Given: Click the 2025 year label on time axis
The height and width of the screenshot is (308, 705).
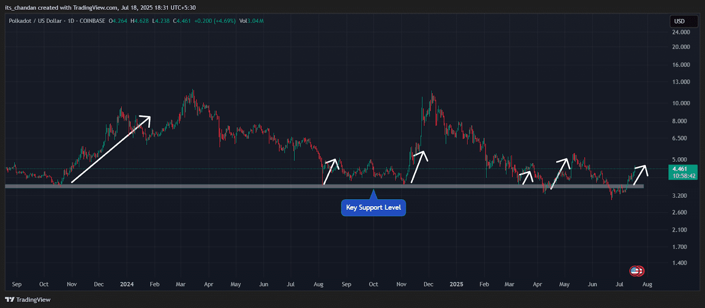Looking at the screenshot, I should pyautogui.click(x=456, y=284).
